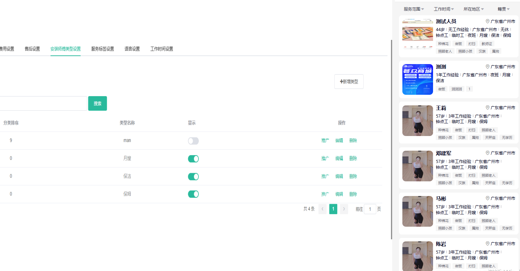Delete the 月嫂 type

(353, 158)
